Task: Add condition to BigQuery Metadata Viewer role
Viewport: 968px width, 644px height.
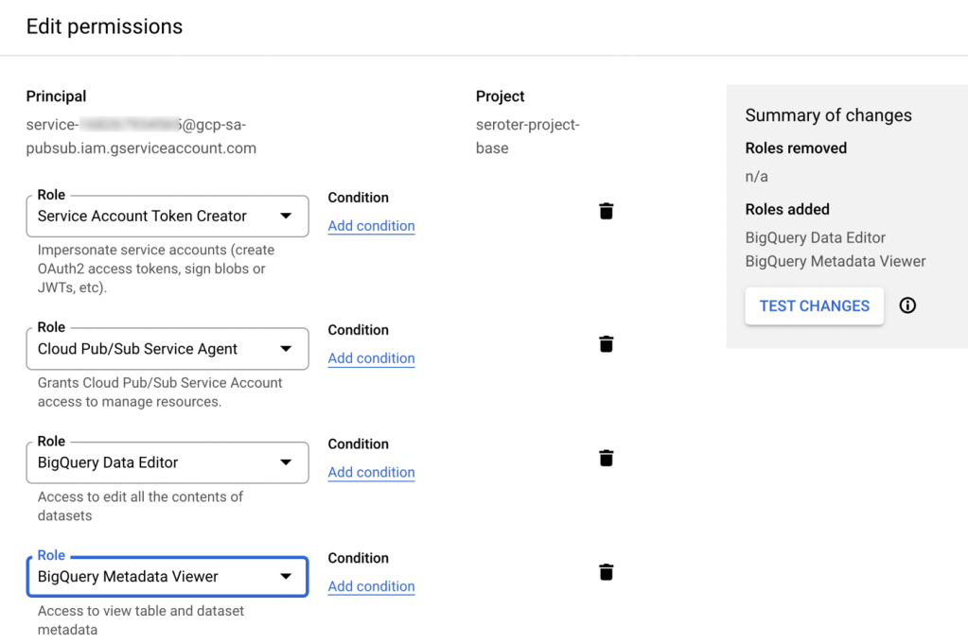Action: (371, 586)
